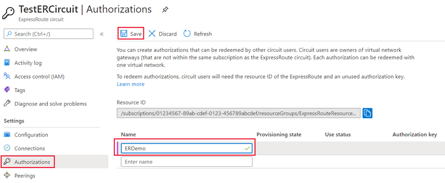Follow the Learn more link
Viewport: 445px width, 183px height.
pyautogui.click(x=131, y=84)
